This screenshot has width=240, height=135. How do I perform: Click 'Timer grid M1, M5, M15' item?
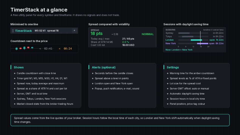coord(42,78)
